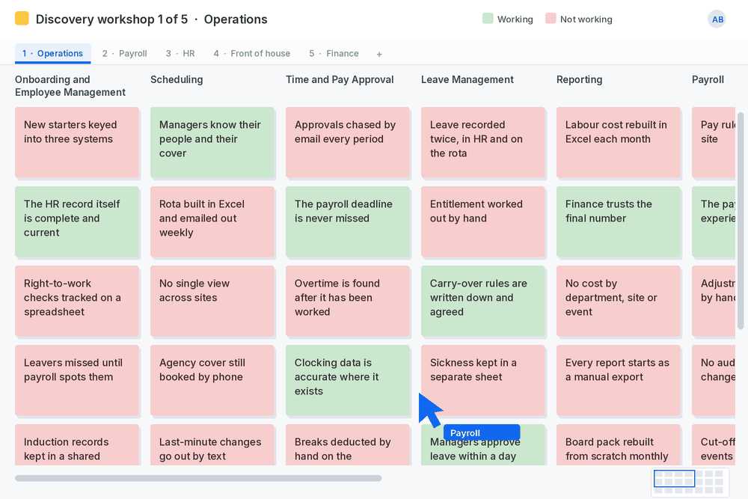Click the pink Not working legend swatch
This screenshot has height=499, width=748.
[x=551, y=19]
